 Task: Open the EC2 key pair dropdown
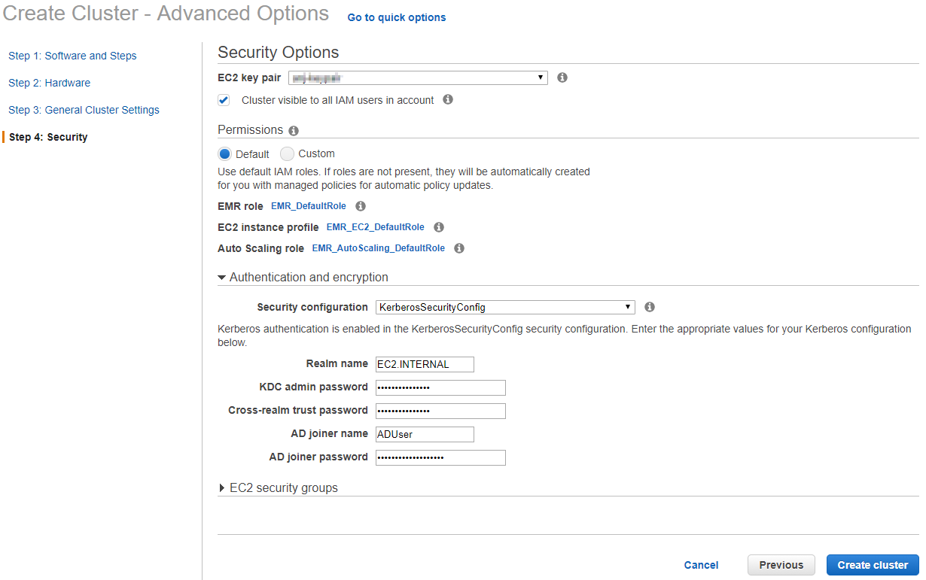point(418,77)
